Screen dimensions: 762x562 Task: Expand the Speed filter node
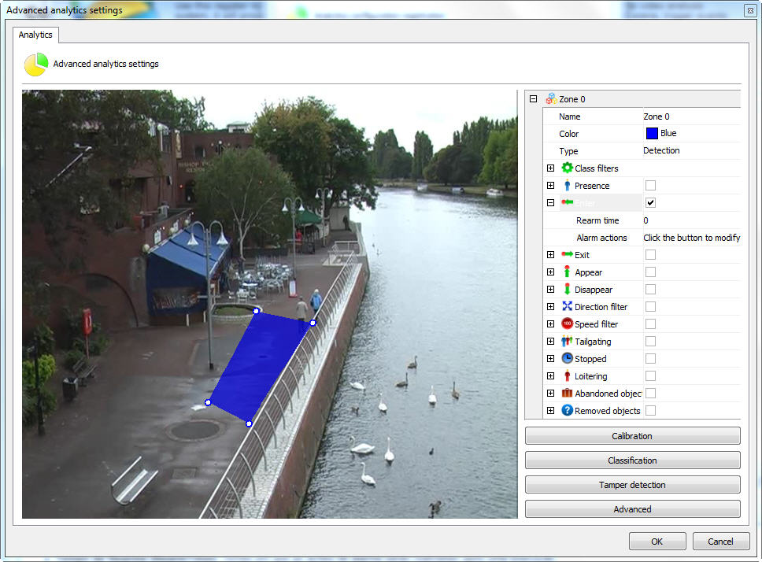tap(550, 324)
